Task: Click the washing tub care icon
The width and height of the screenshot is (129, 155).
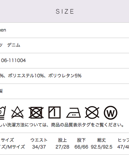Action: point(3,113)
